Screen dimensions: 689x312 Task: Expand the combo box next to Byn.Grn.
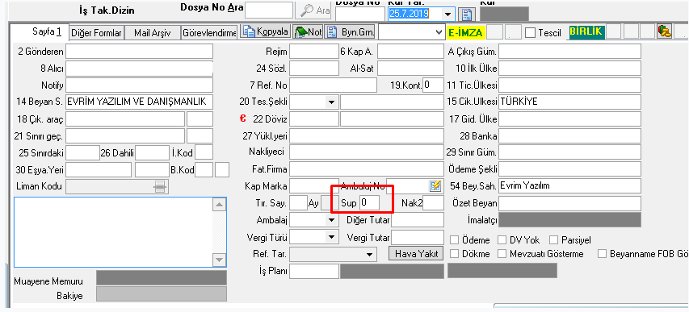438,32
